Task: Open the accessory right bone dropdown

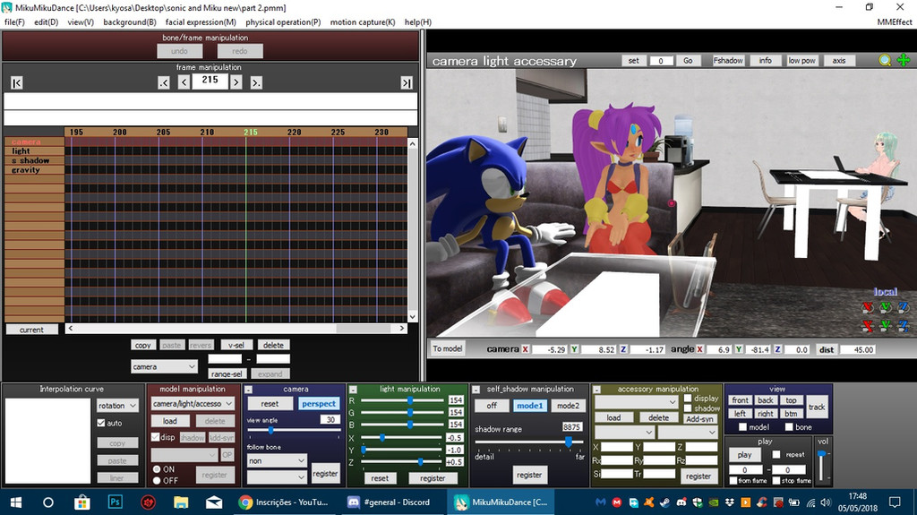Action: coord(688,432)
